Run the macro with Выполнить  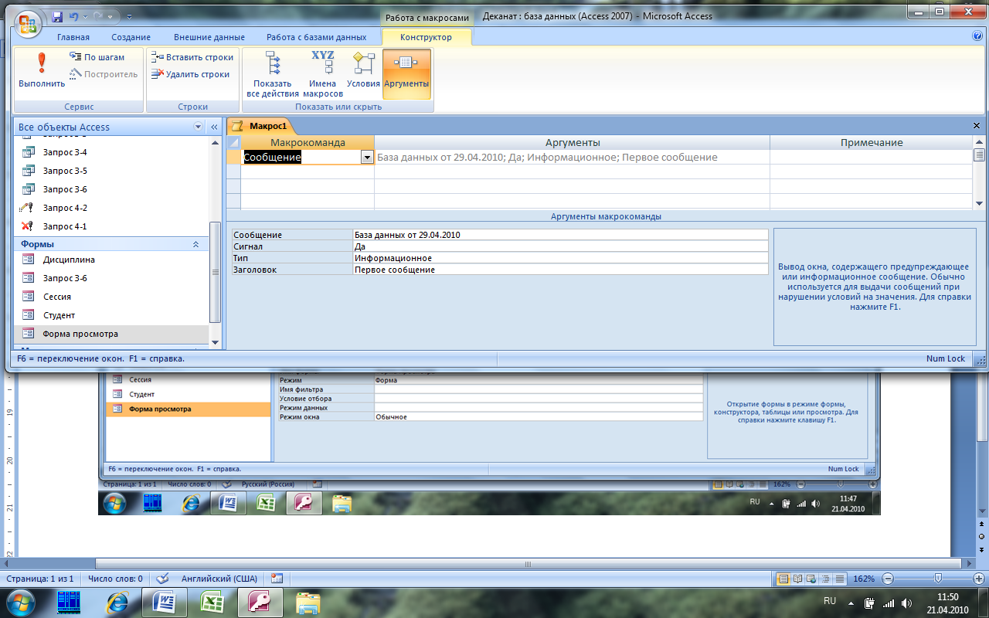pos(42,71)
